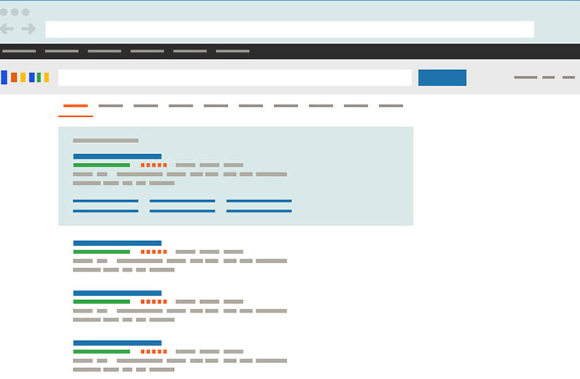Screen dimensions: 580x379
Task: Click the browser back arrow
Action: [7, 28]
